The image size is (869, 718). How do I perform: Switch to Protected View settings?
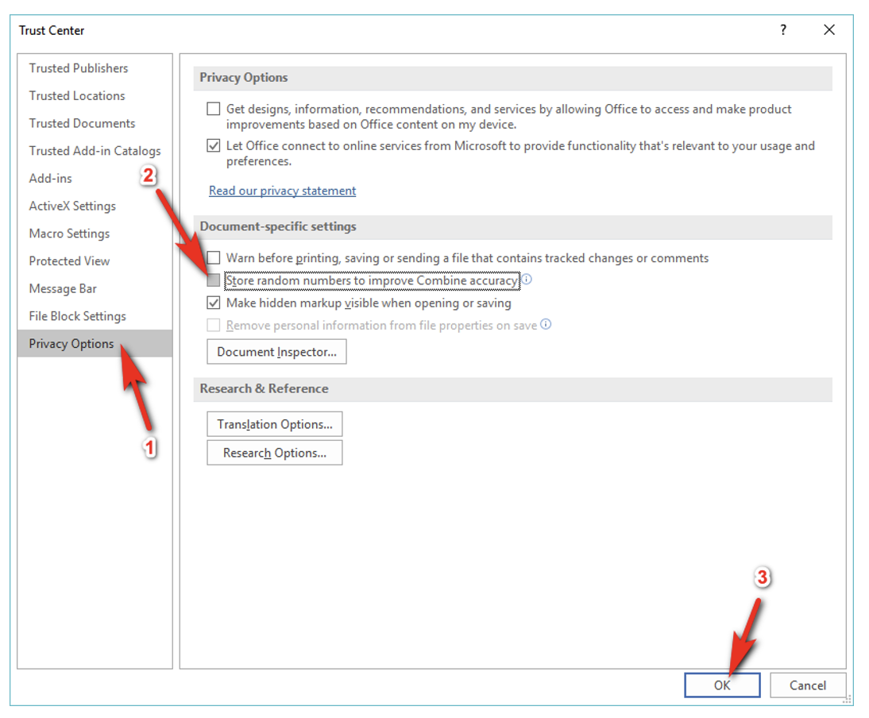pos(69,261)
